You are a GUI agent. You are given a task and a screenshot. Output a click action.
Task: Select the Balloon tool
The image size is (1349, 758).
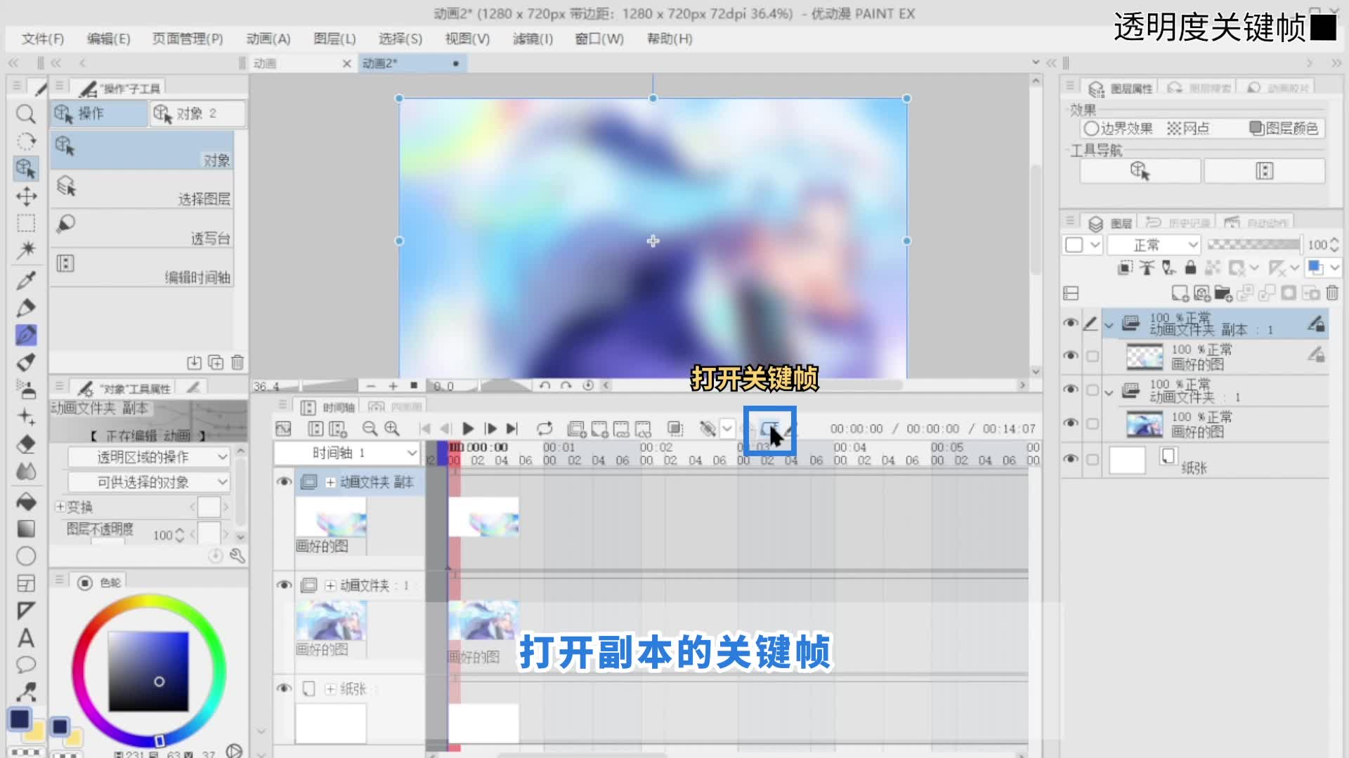click(x=26, y=665)
